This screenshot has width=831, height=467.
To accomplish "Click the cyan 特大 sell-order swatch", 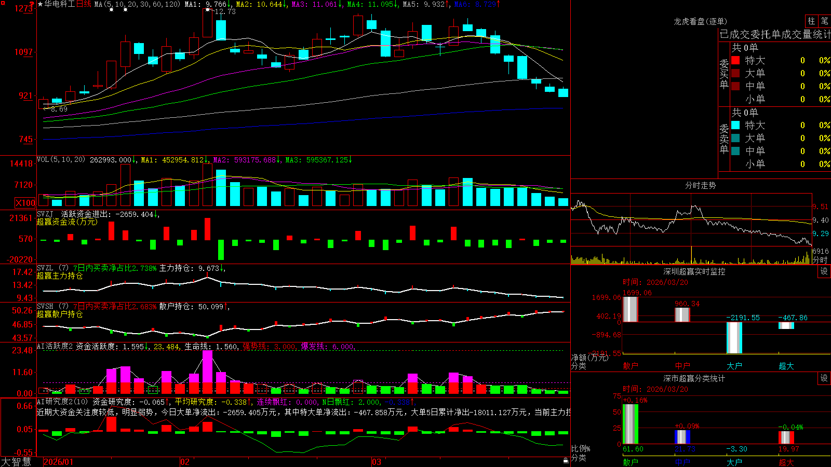I will (735, 125).
